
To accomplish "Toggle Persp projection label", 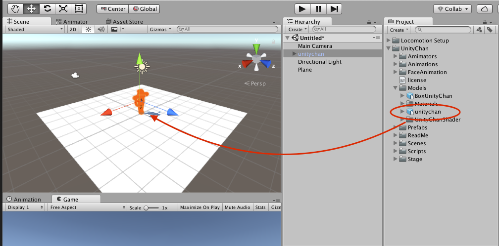I will [x=255, y=83].
